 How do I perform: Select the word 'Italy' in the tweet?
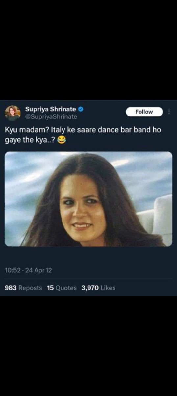click(x=59, y=130)
